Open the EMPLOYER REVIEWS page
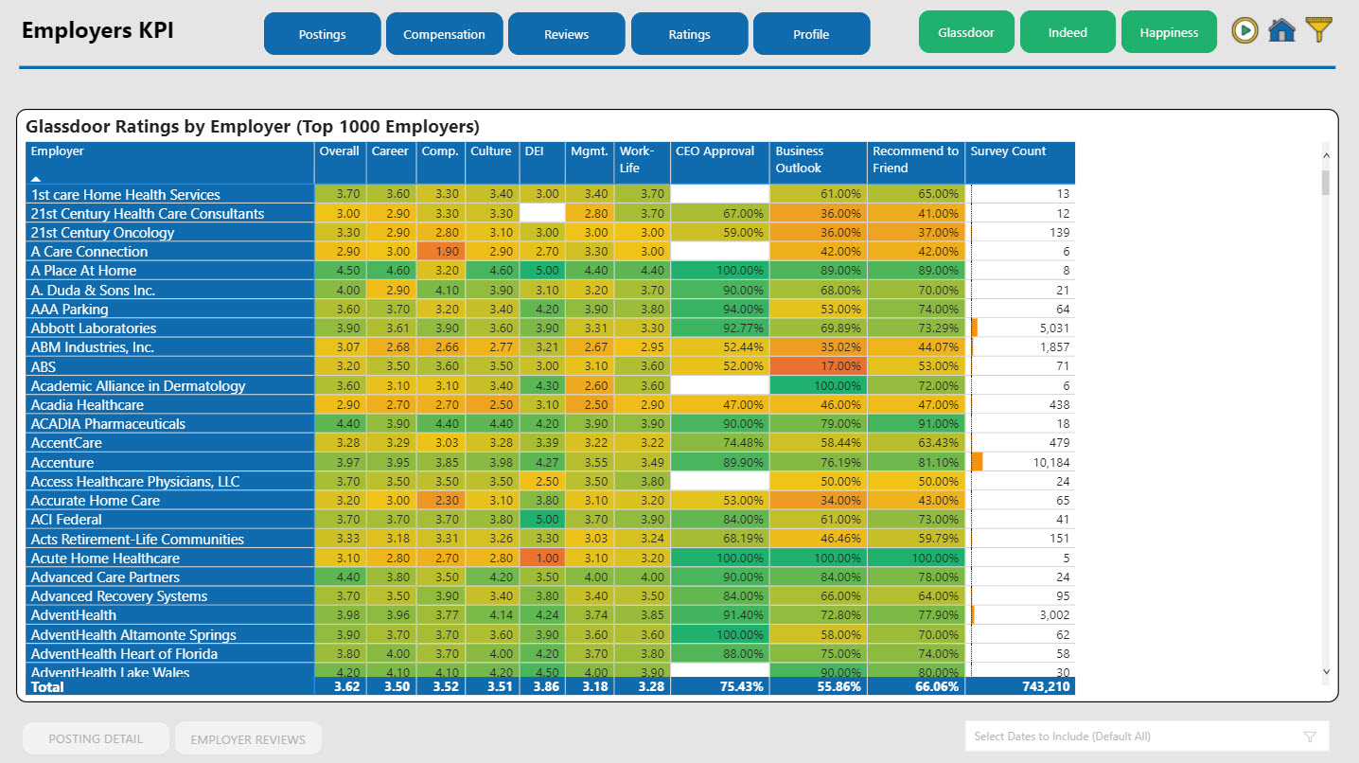The image size is (1359, 763). (247, 737)
